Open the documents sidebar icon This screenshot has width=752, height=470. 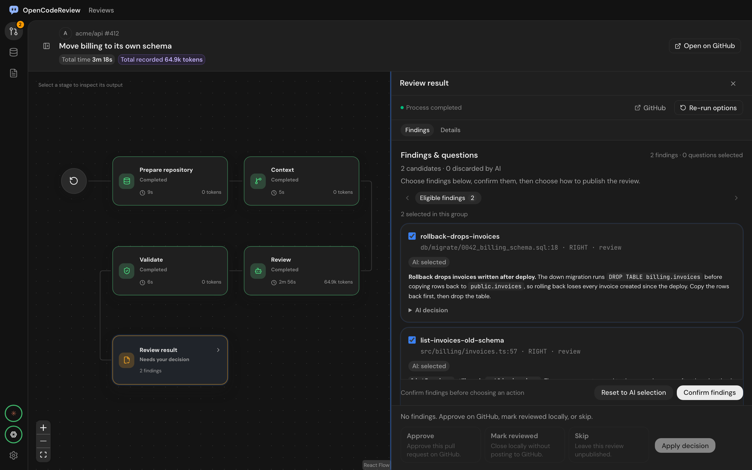pyautogui.click(x=13, y=73)
